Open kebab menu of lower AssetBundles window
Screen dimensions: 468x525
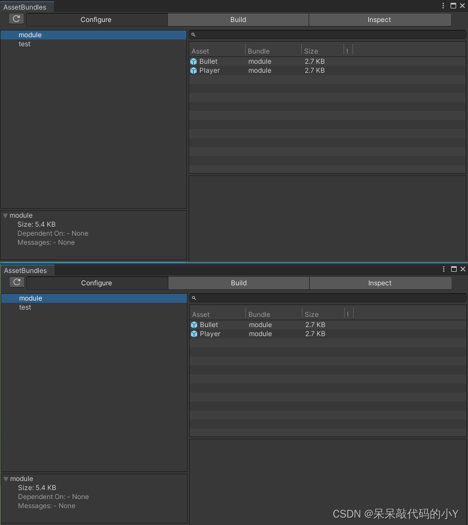point(444,269)
